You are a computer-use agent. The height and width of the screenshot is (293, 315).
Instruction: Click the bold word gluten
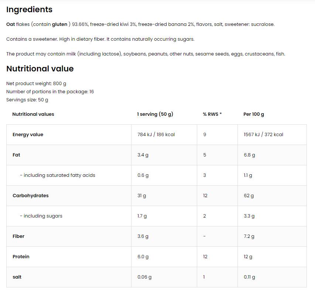(x=59, y=24)
